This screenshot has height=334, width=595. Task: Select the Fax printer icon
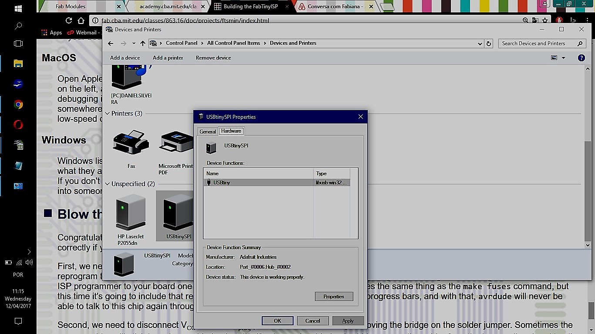131,149
